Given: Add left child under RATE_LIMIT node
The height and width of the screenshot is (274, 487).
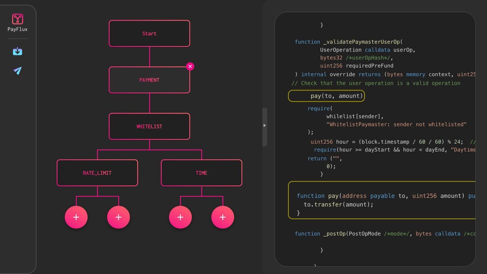Looking at the screenshot, I should coord(76,217).
